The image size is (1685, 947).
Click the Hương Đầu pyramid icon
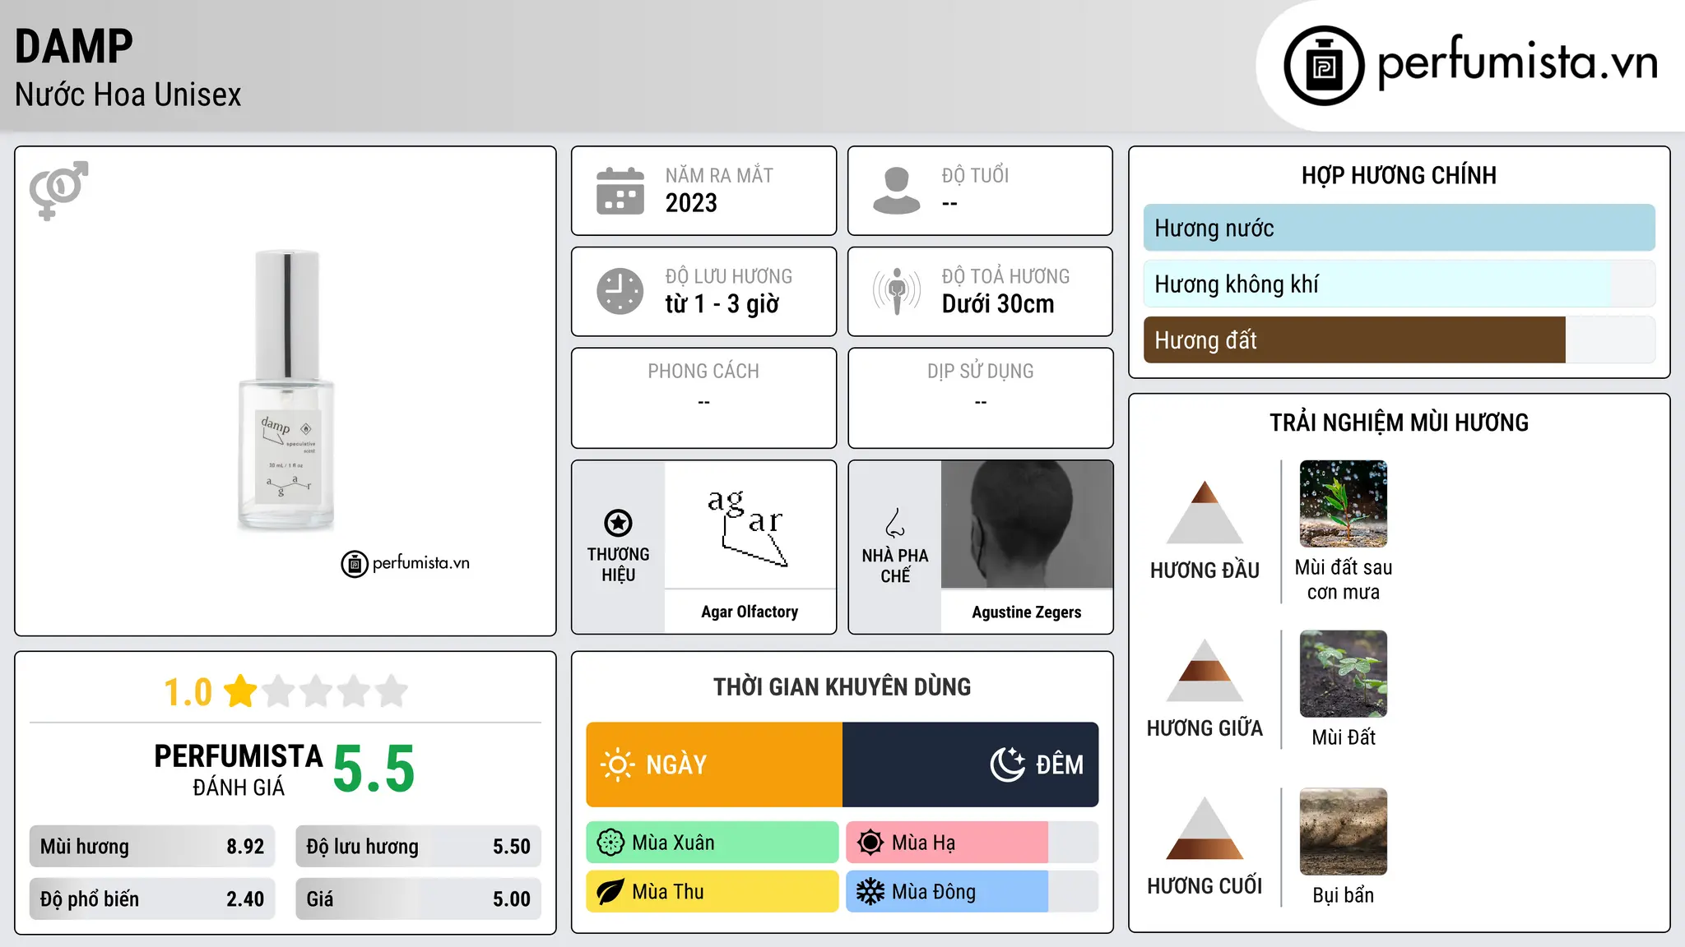1205,512
